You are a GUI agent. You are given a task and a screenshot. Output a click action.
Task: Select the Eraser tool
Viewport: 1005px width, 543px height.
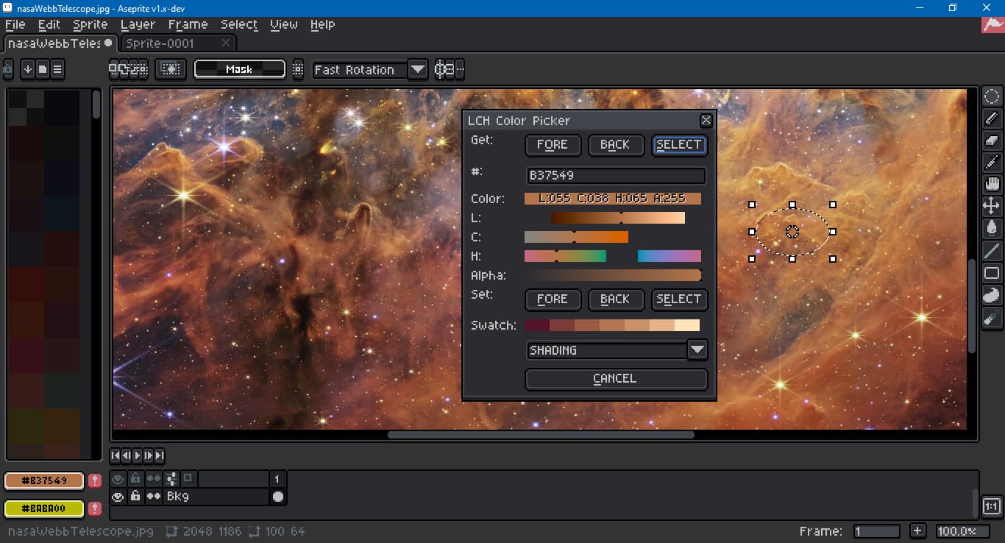click(992, 140)
